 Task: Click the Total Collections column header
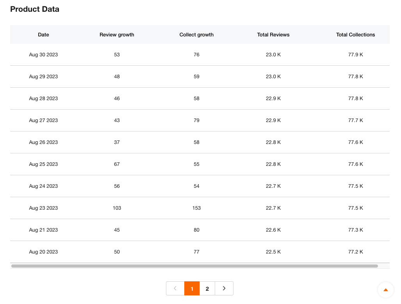tap(355, 34)
